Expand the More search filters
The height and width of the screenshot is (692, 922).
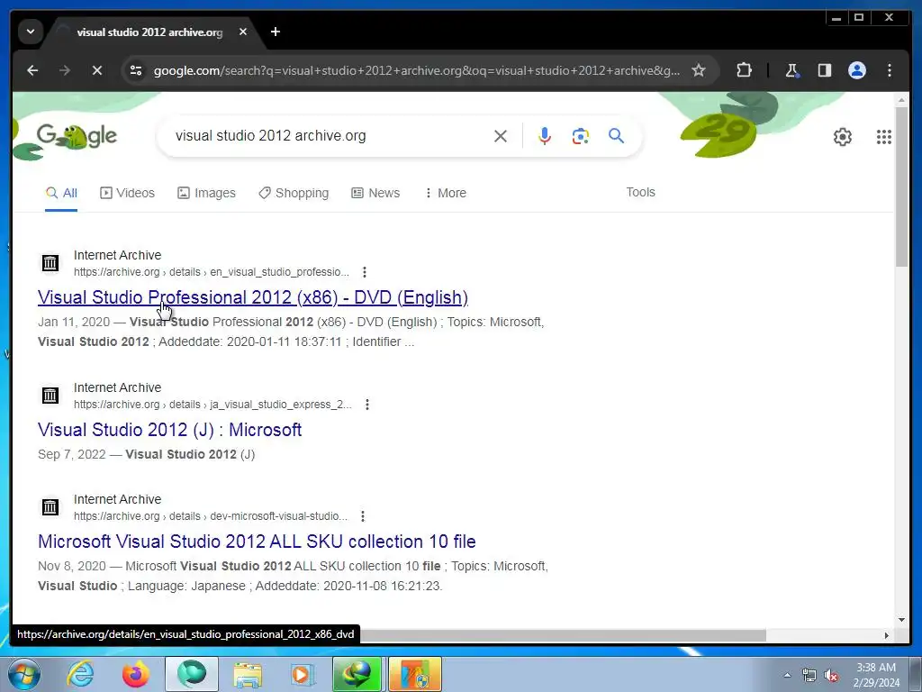click(x=445, y=193)
